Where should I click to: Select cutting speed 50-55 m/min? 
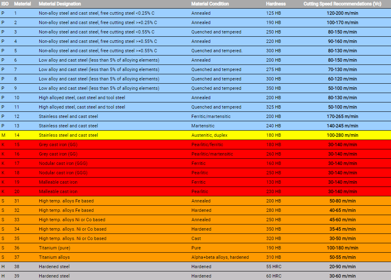[342, 258]
